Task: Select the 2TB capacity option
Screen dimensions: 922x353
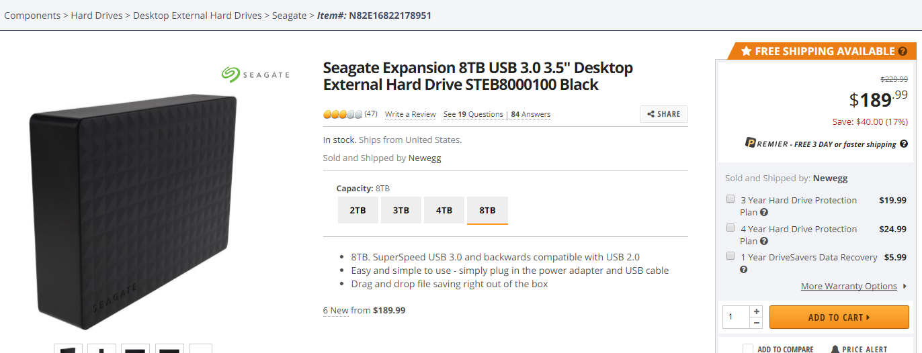Action: pos(358,210)
